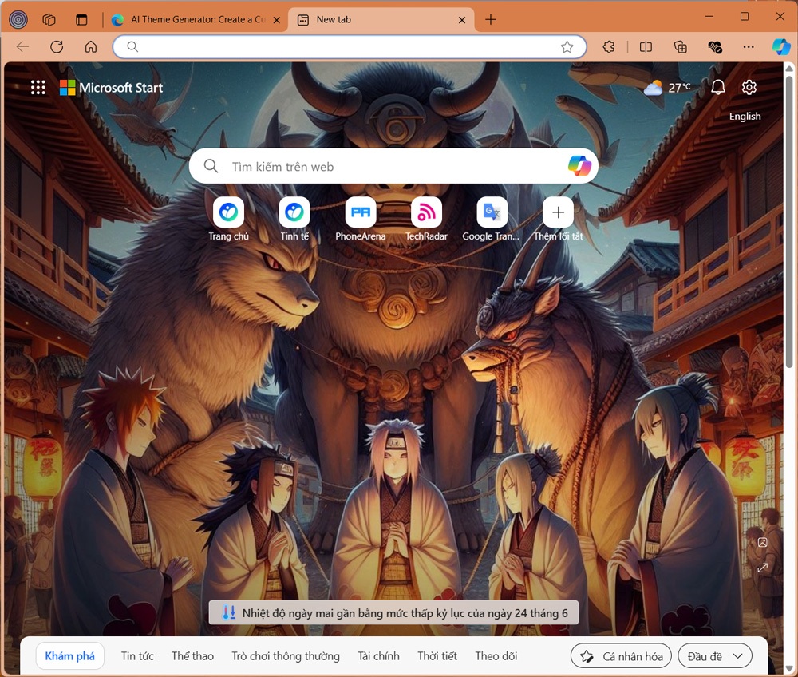Image resolution: width=798 pixels, height=677 pixels.
Task: Open the 27°C weather widget
Action: pyautogui.click(x=667, y=88)
